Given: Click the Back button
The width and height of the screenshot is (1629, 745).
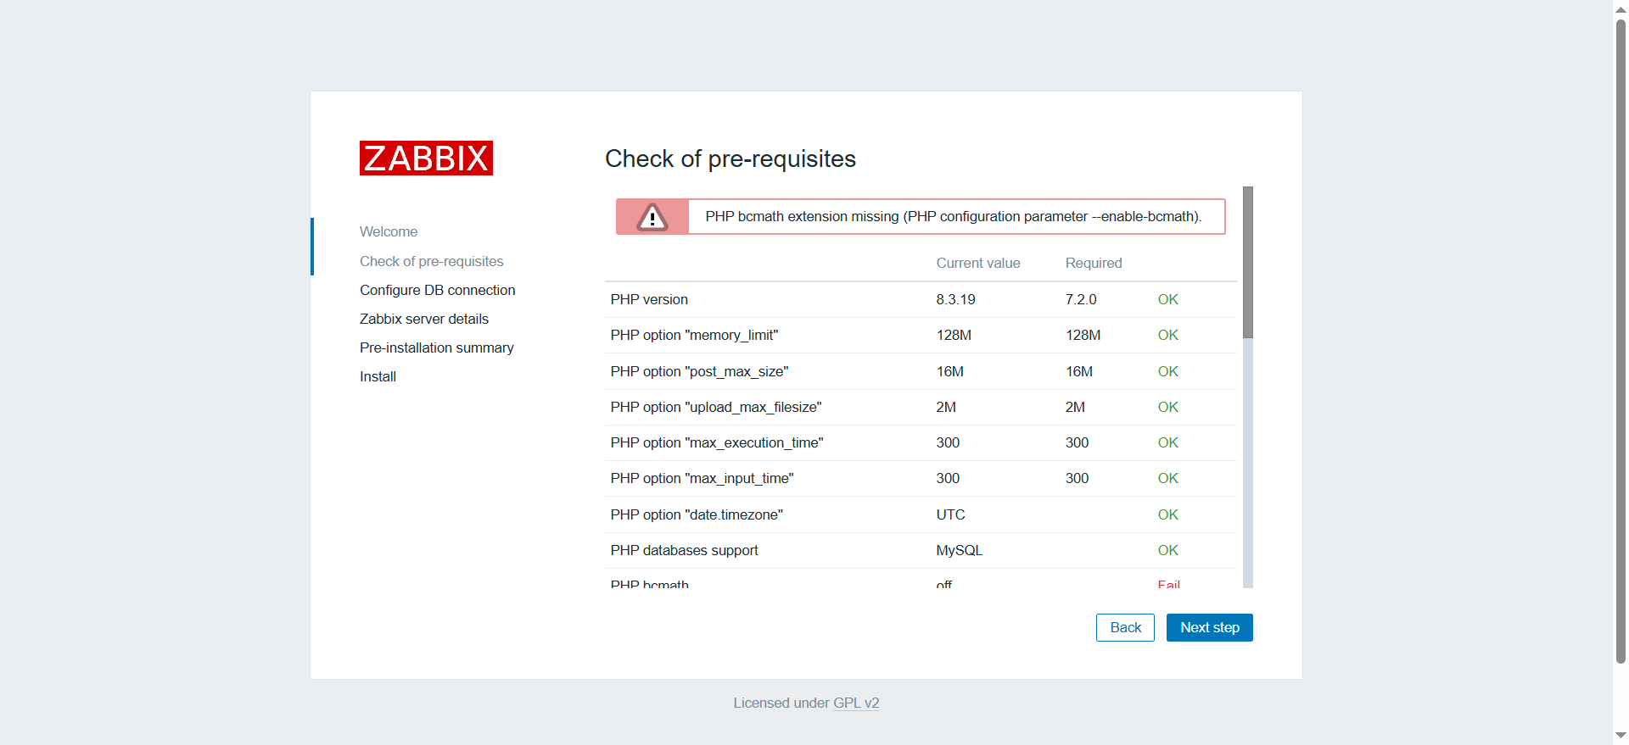Looking at the screenshot, I should point(1125,628).
